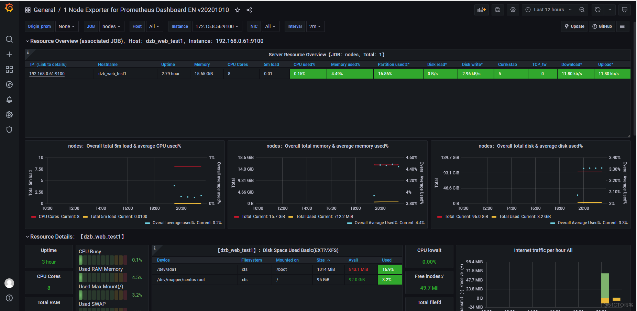The image size is (637, 311).
Task: Open the Alerting bell icon
Action: (x=9, y=100)
